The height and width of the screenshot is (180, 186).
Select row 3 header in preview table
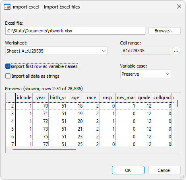(10, 114)
